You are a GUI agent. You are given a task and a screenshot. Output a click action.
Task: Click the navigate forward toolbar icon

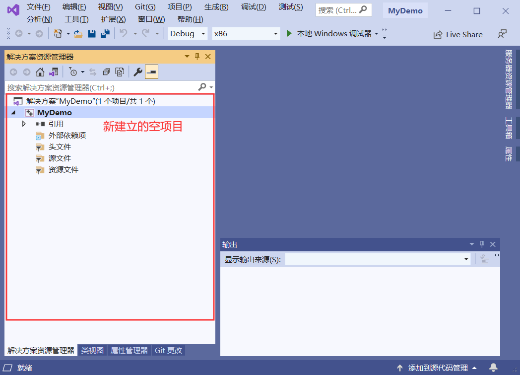point(39,33)
